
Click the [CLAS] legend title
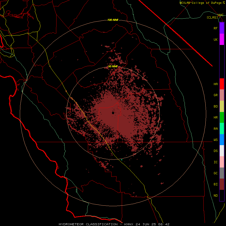(212, 18)
